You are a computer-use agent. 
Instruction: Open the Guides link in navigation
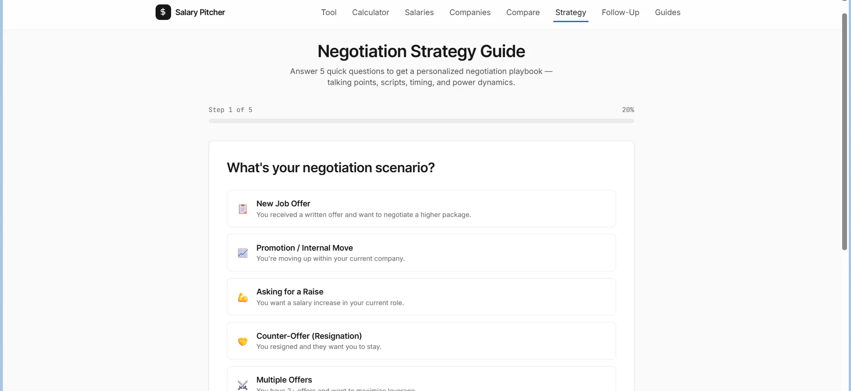668,12
